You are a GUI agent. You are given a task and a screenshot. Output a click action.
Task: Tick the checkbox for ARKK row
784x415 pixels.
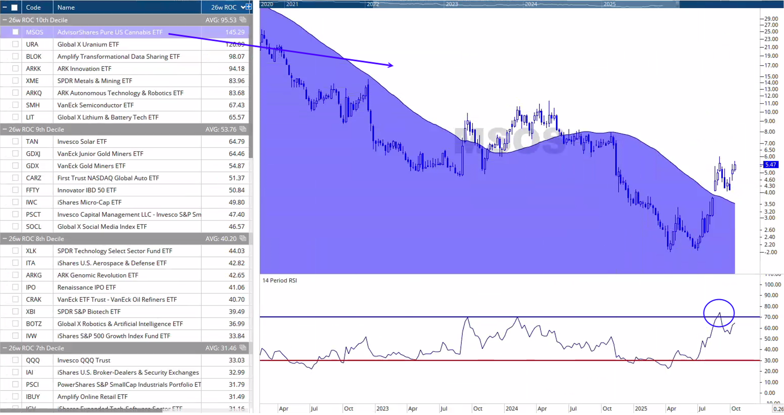(16, 68)
